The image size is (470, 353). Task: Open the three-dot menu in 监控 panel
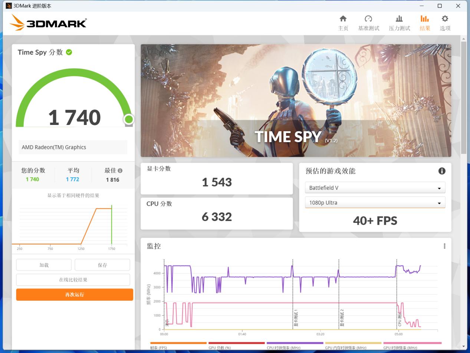pyautogui.click(x=444, y=246)
